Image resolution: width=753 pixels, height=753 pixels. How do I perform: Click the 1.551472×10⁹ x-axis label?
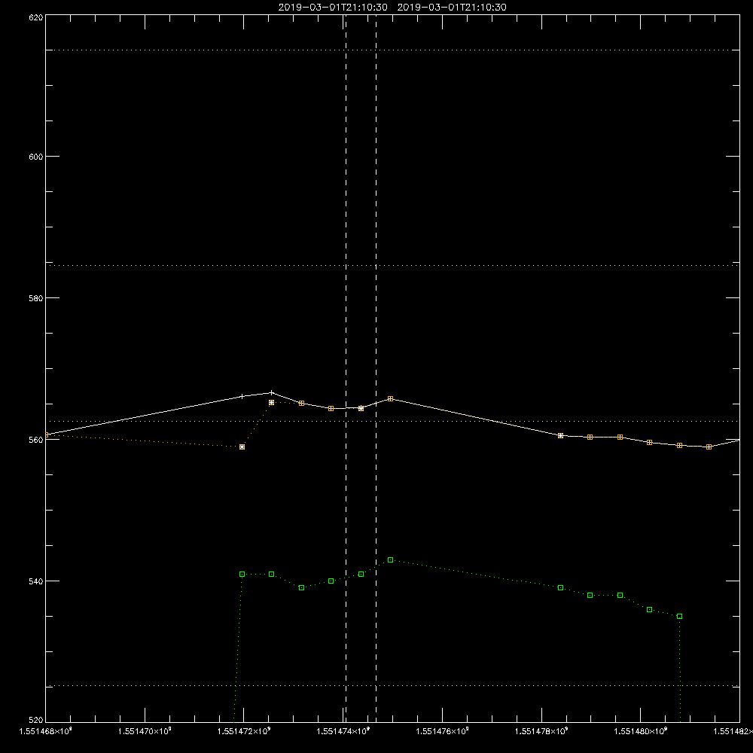pos(244,731)
